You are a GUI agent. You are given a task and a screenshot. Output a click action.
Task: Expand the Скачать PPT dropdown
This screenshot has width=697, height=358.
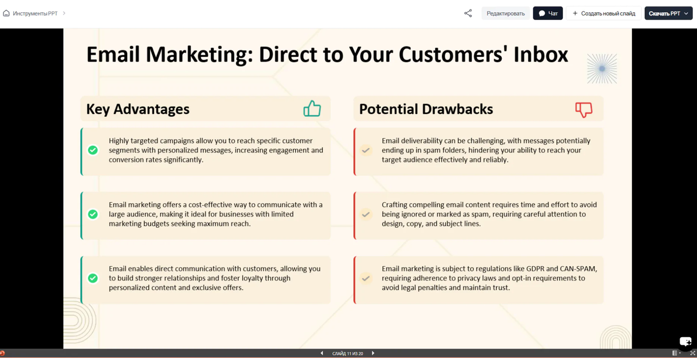(668, 13)
